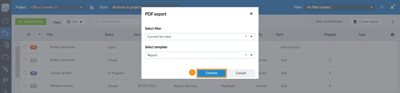Open table column settings gear
Viewport: 400px width, 93px height.
392,34
